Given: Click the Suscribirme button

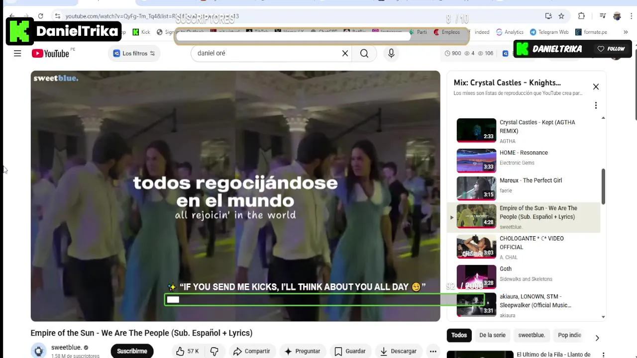Looking at the screenshot, I should (132, 351).
